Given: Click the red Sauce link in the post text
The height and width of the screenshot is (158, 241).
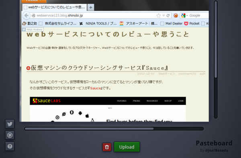Looking at the screenshot, I should 95,88.
